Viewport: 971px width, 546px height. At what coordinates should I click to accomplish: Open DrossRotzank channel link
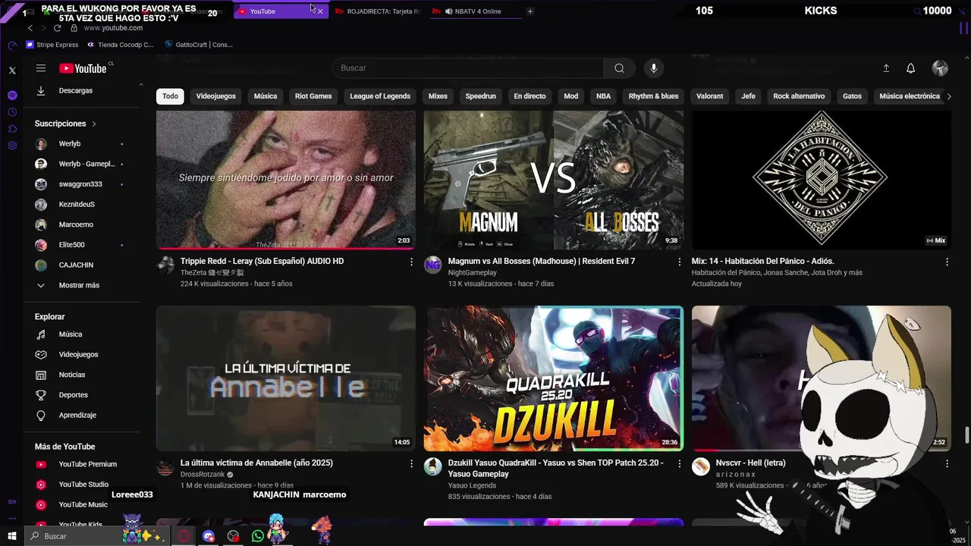coord(203,475)
